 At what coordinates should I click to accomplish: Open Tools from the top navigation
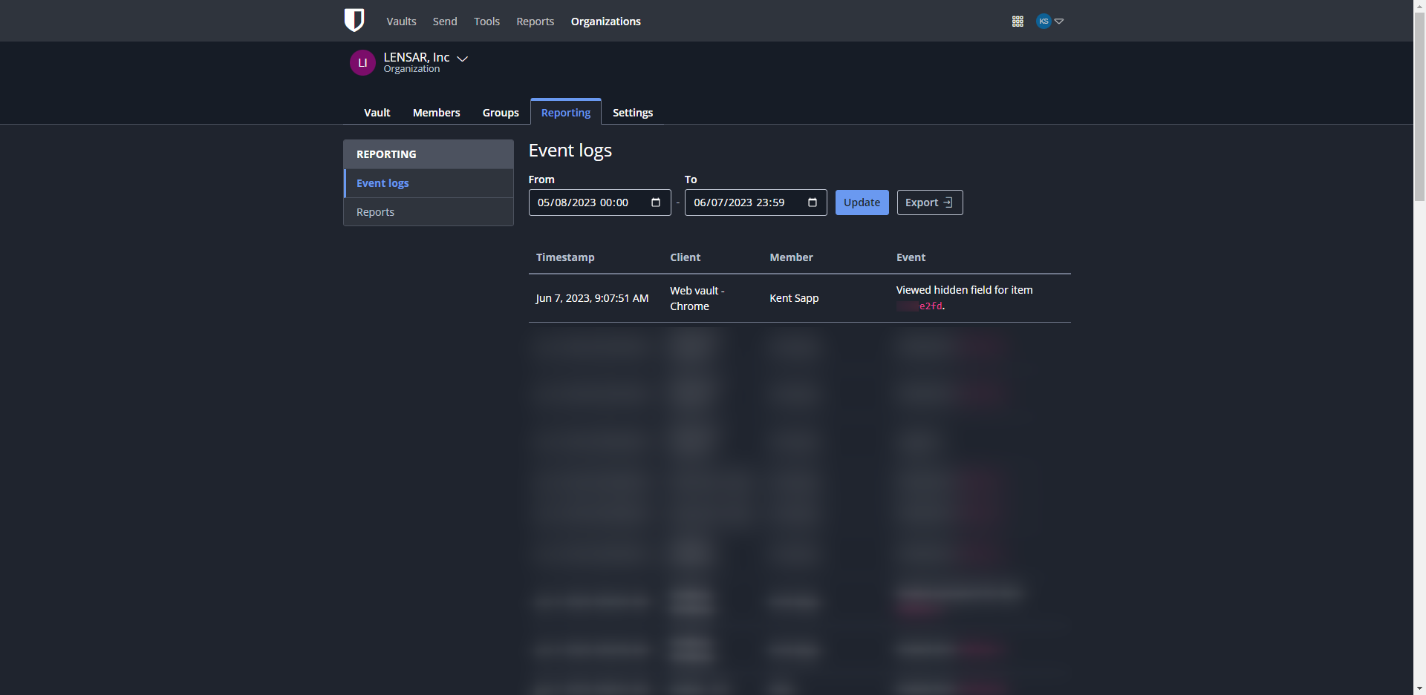(486, 21)
